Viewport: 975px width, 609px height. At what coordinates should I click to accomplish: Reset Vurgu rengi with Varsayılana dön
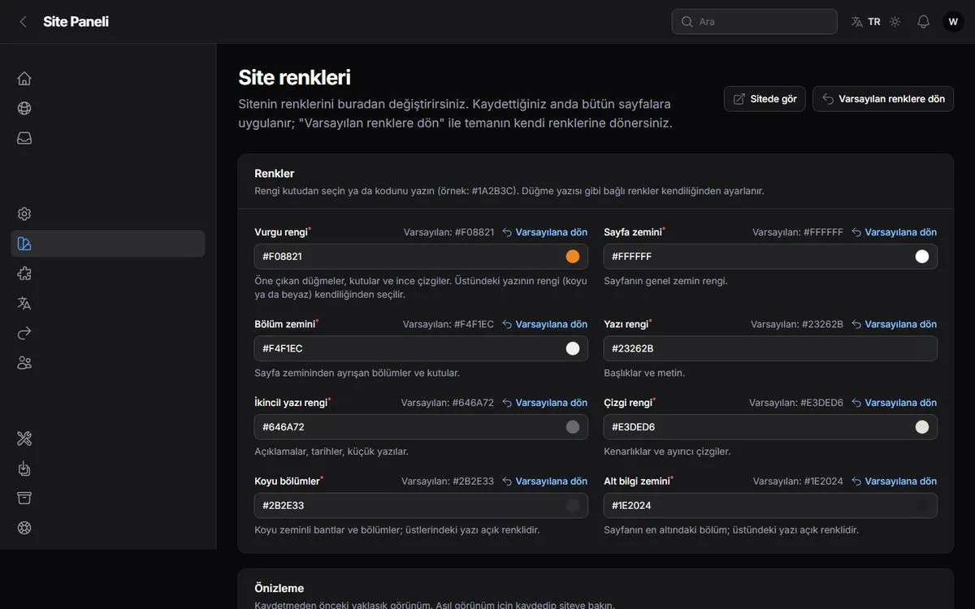(x=544, y=232)
